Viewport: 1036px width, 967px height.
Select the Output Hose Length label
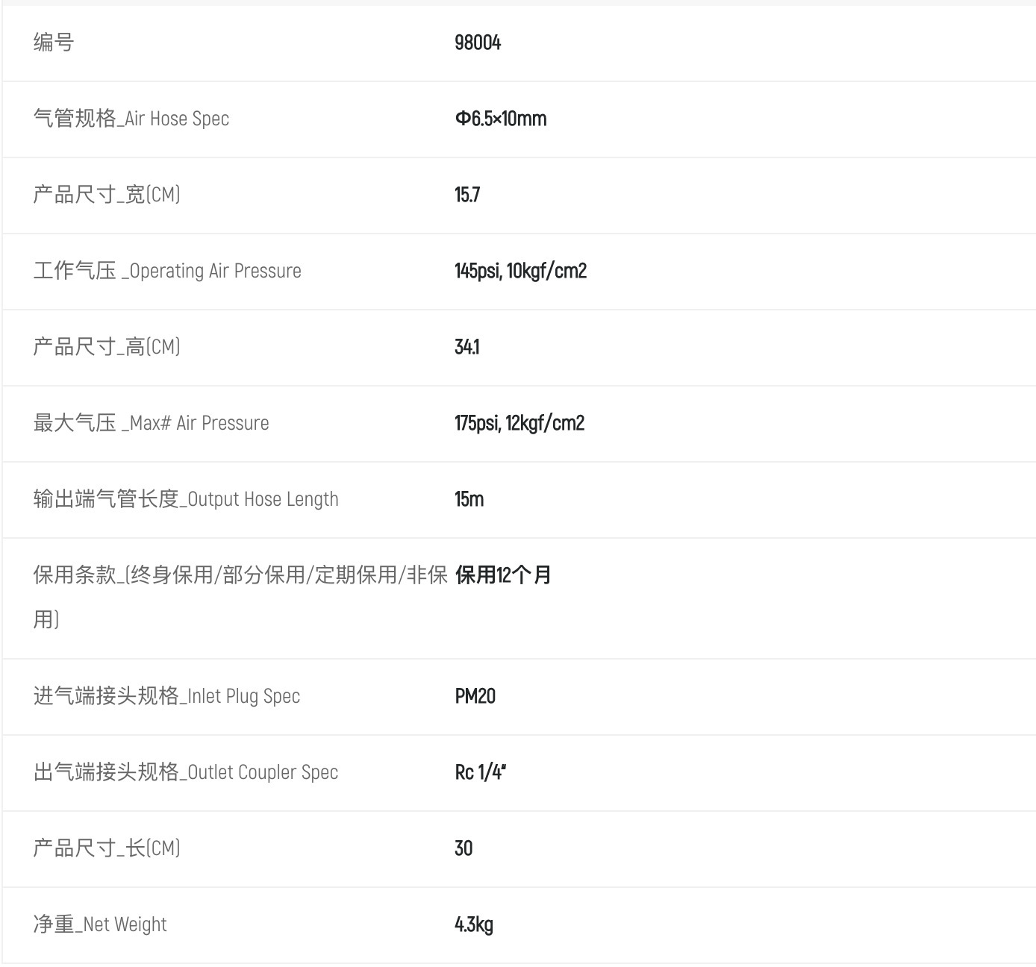point(186,499)
